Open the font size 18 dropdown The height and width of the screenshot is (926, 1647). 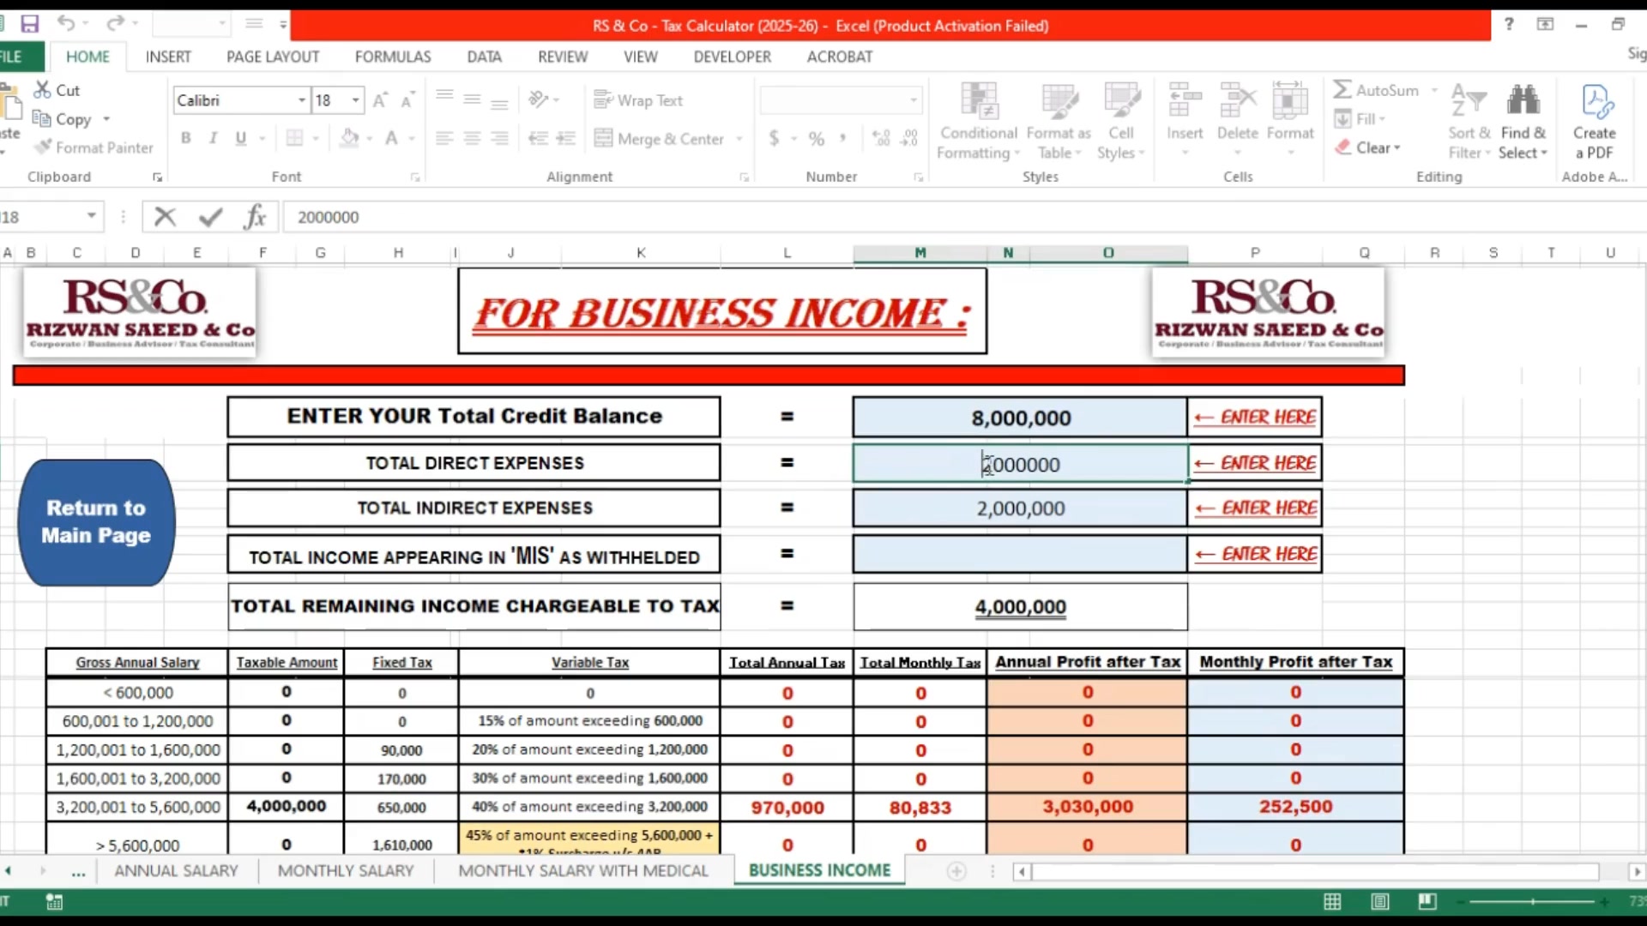pyautogui.click(x=355, y=100)
